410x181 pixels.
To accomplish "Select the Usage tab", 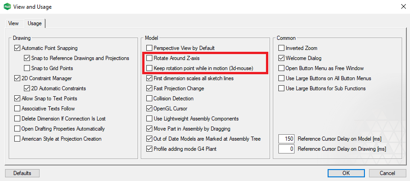I will click(35, 23).
